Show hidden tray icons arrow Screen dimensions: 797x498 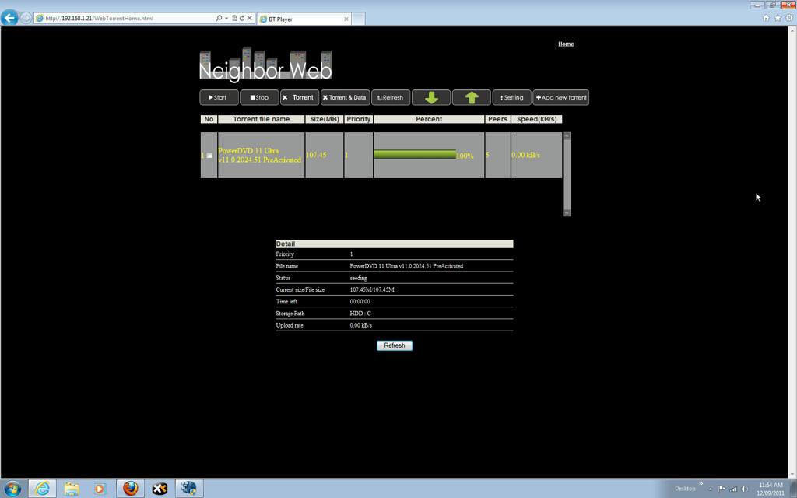coord(711,489)
